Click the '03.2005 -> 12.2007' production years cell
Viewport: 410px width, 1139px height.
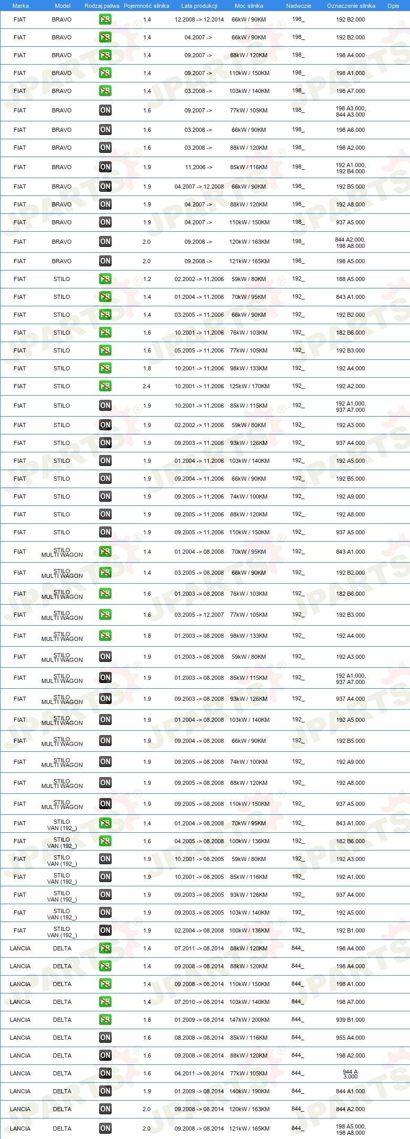click(x=199, y=615)
